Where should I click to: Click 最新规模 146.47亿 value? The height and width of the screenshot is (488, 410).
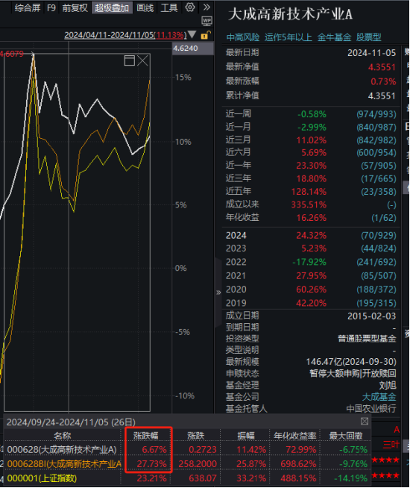click(351, 362)
